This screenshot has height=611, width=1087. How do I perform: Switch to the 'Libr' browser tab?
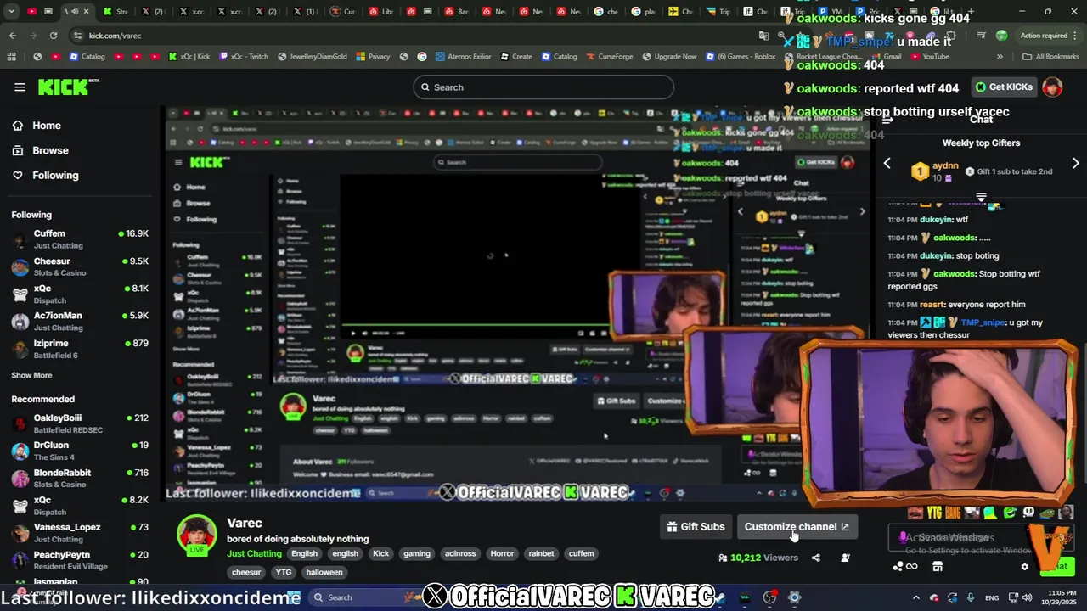(x=380, y=12)
